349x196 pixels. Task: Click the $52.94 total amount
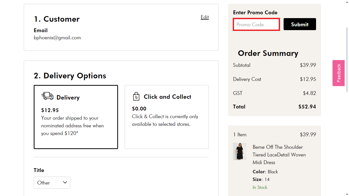coord(307,107)
